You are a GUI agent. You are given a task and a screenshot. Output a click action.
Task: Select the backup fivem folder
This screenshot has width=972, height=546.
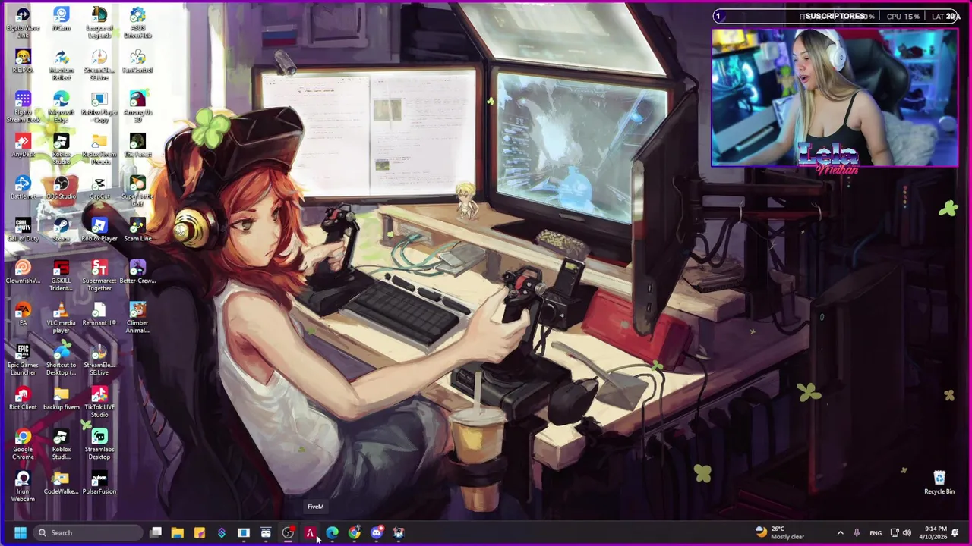(62, 399)
